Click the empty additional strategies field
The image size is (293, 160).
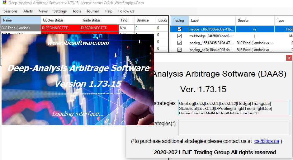pyautogui.click(x=234, y=128)
